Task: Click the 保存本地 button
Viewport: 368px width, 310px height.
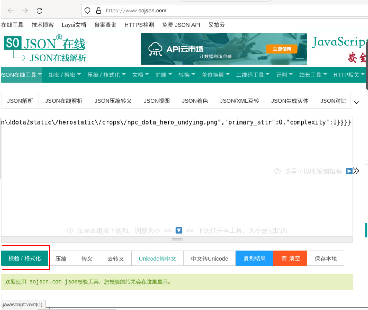Action: [x=326, y=259]
